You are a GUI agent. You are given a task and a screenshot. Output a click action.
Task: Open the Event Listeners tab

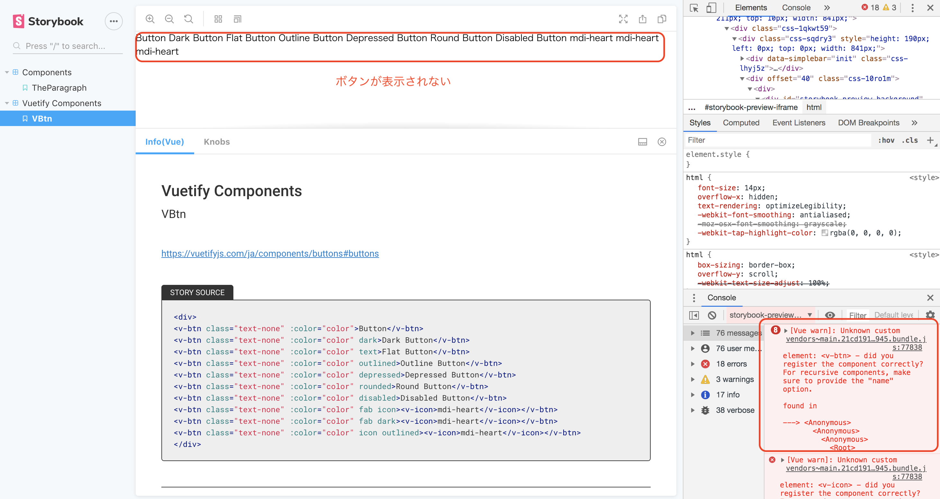tap(799, 123)
